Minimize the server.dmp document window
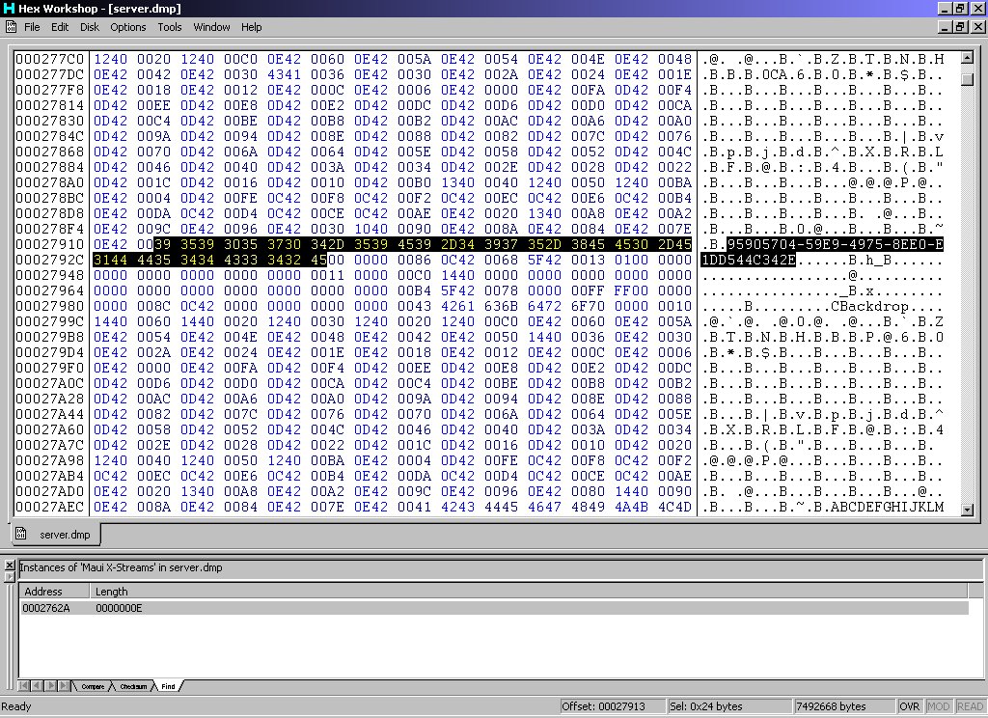This screenshot has width=988, height=718. pos(945,26)
